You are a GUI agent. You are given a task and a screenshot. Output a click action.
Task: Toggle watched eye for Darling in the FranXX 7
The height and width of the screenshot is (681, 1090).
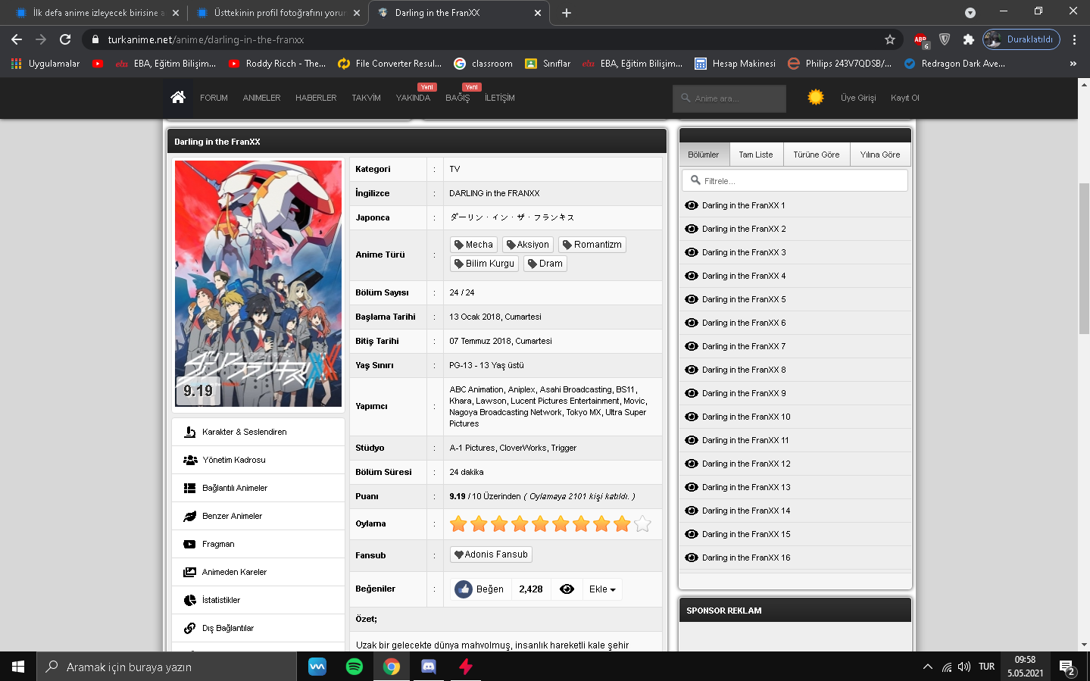[692, 346]
